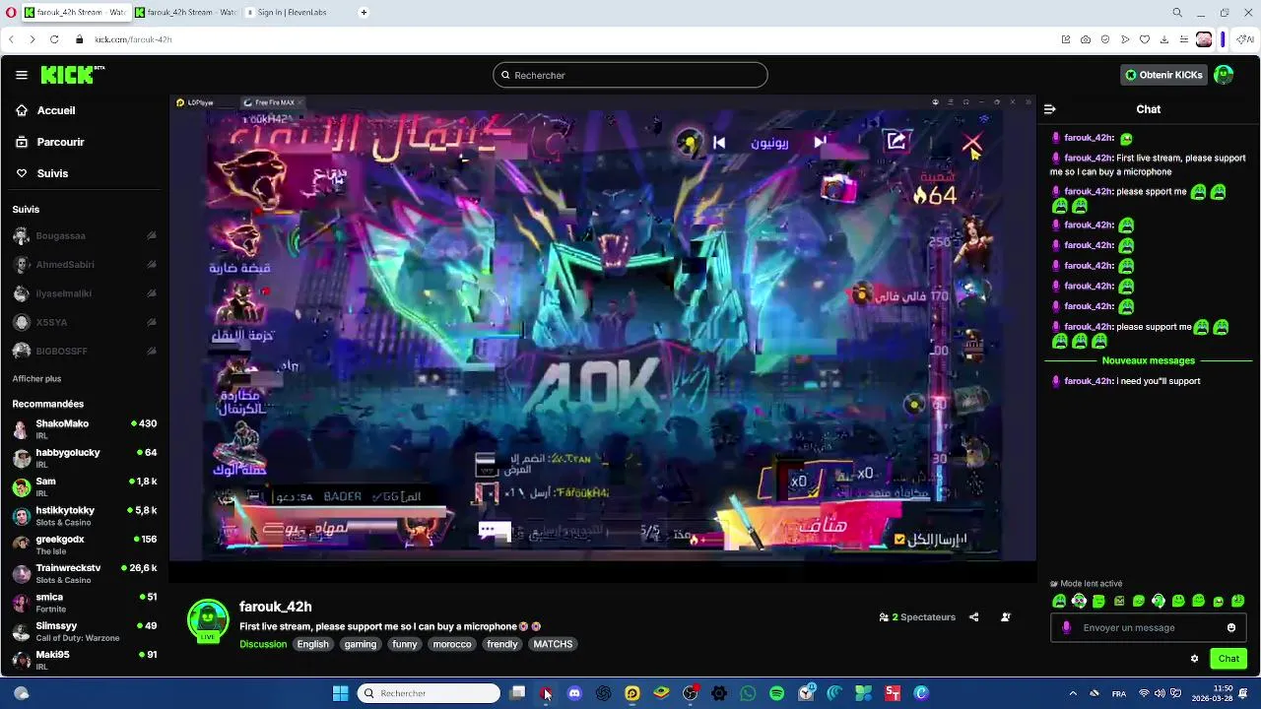Open browser downloads icon
Screen dimensions: 1261x709
click(1164, 39)
